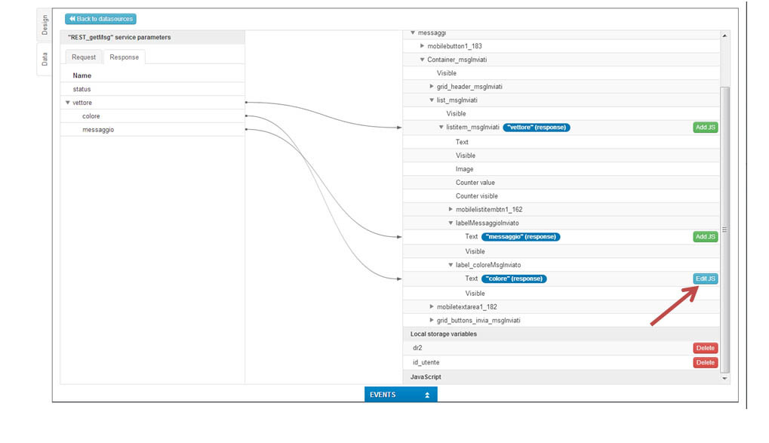
Task: Click the connector dot beside colore
Action: coord(247,116)
